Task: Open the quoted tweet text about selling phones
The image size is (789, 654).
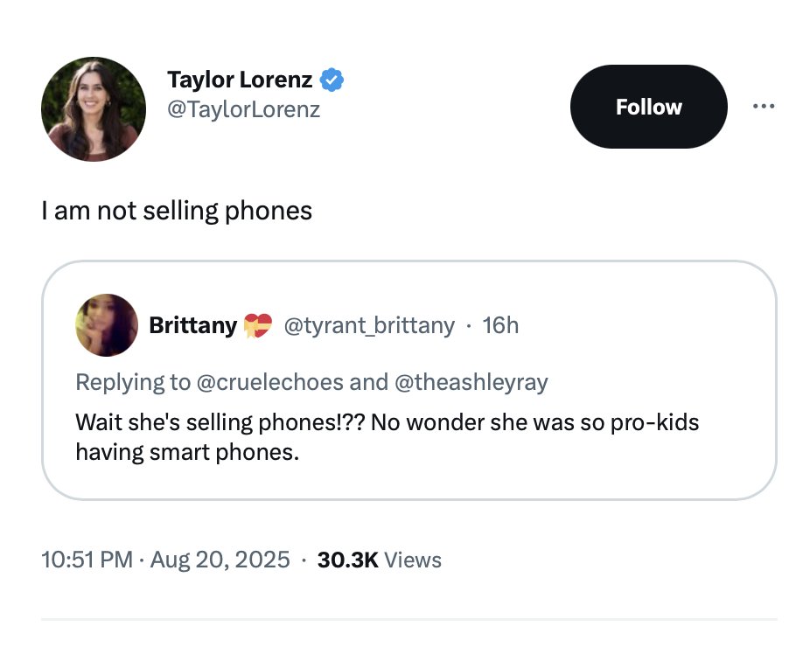Action: click(x=387, y=436)
